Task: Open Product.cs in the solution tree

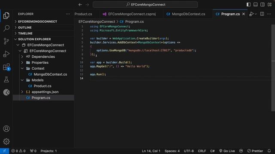Action: pos(43,86)
